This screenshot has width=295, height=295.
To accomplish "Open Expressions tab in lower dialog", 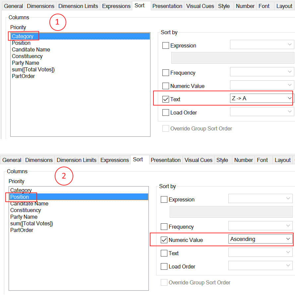I will point(114,160).
